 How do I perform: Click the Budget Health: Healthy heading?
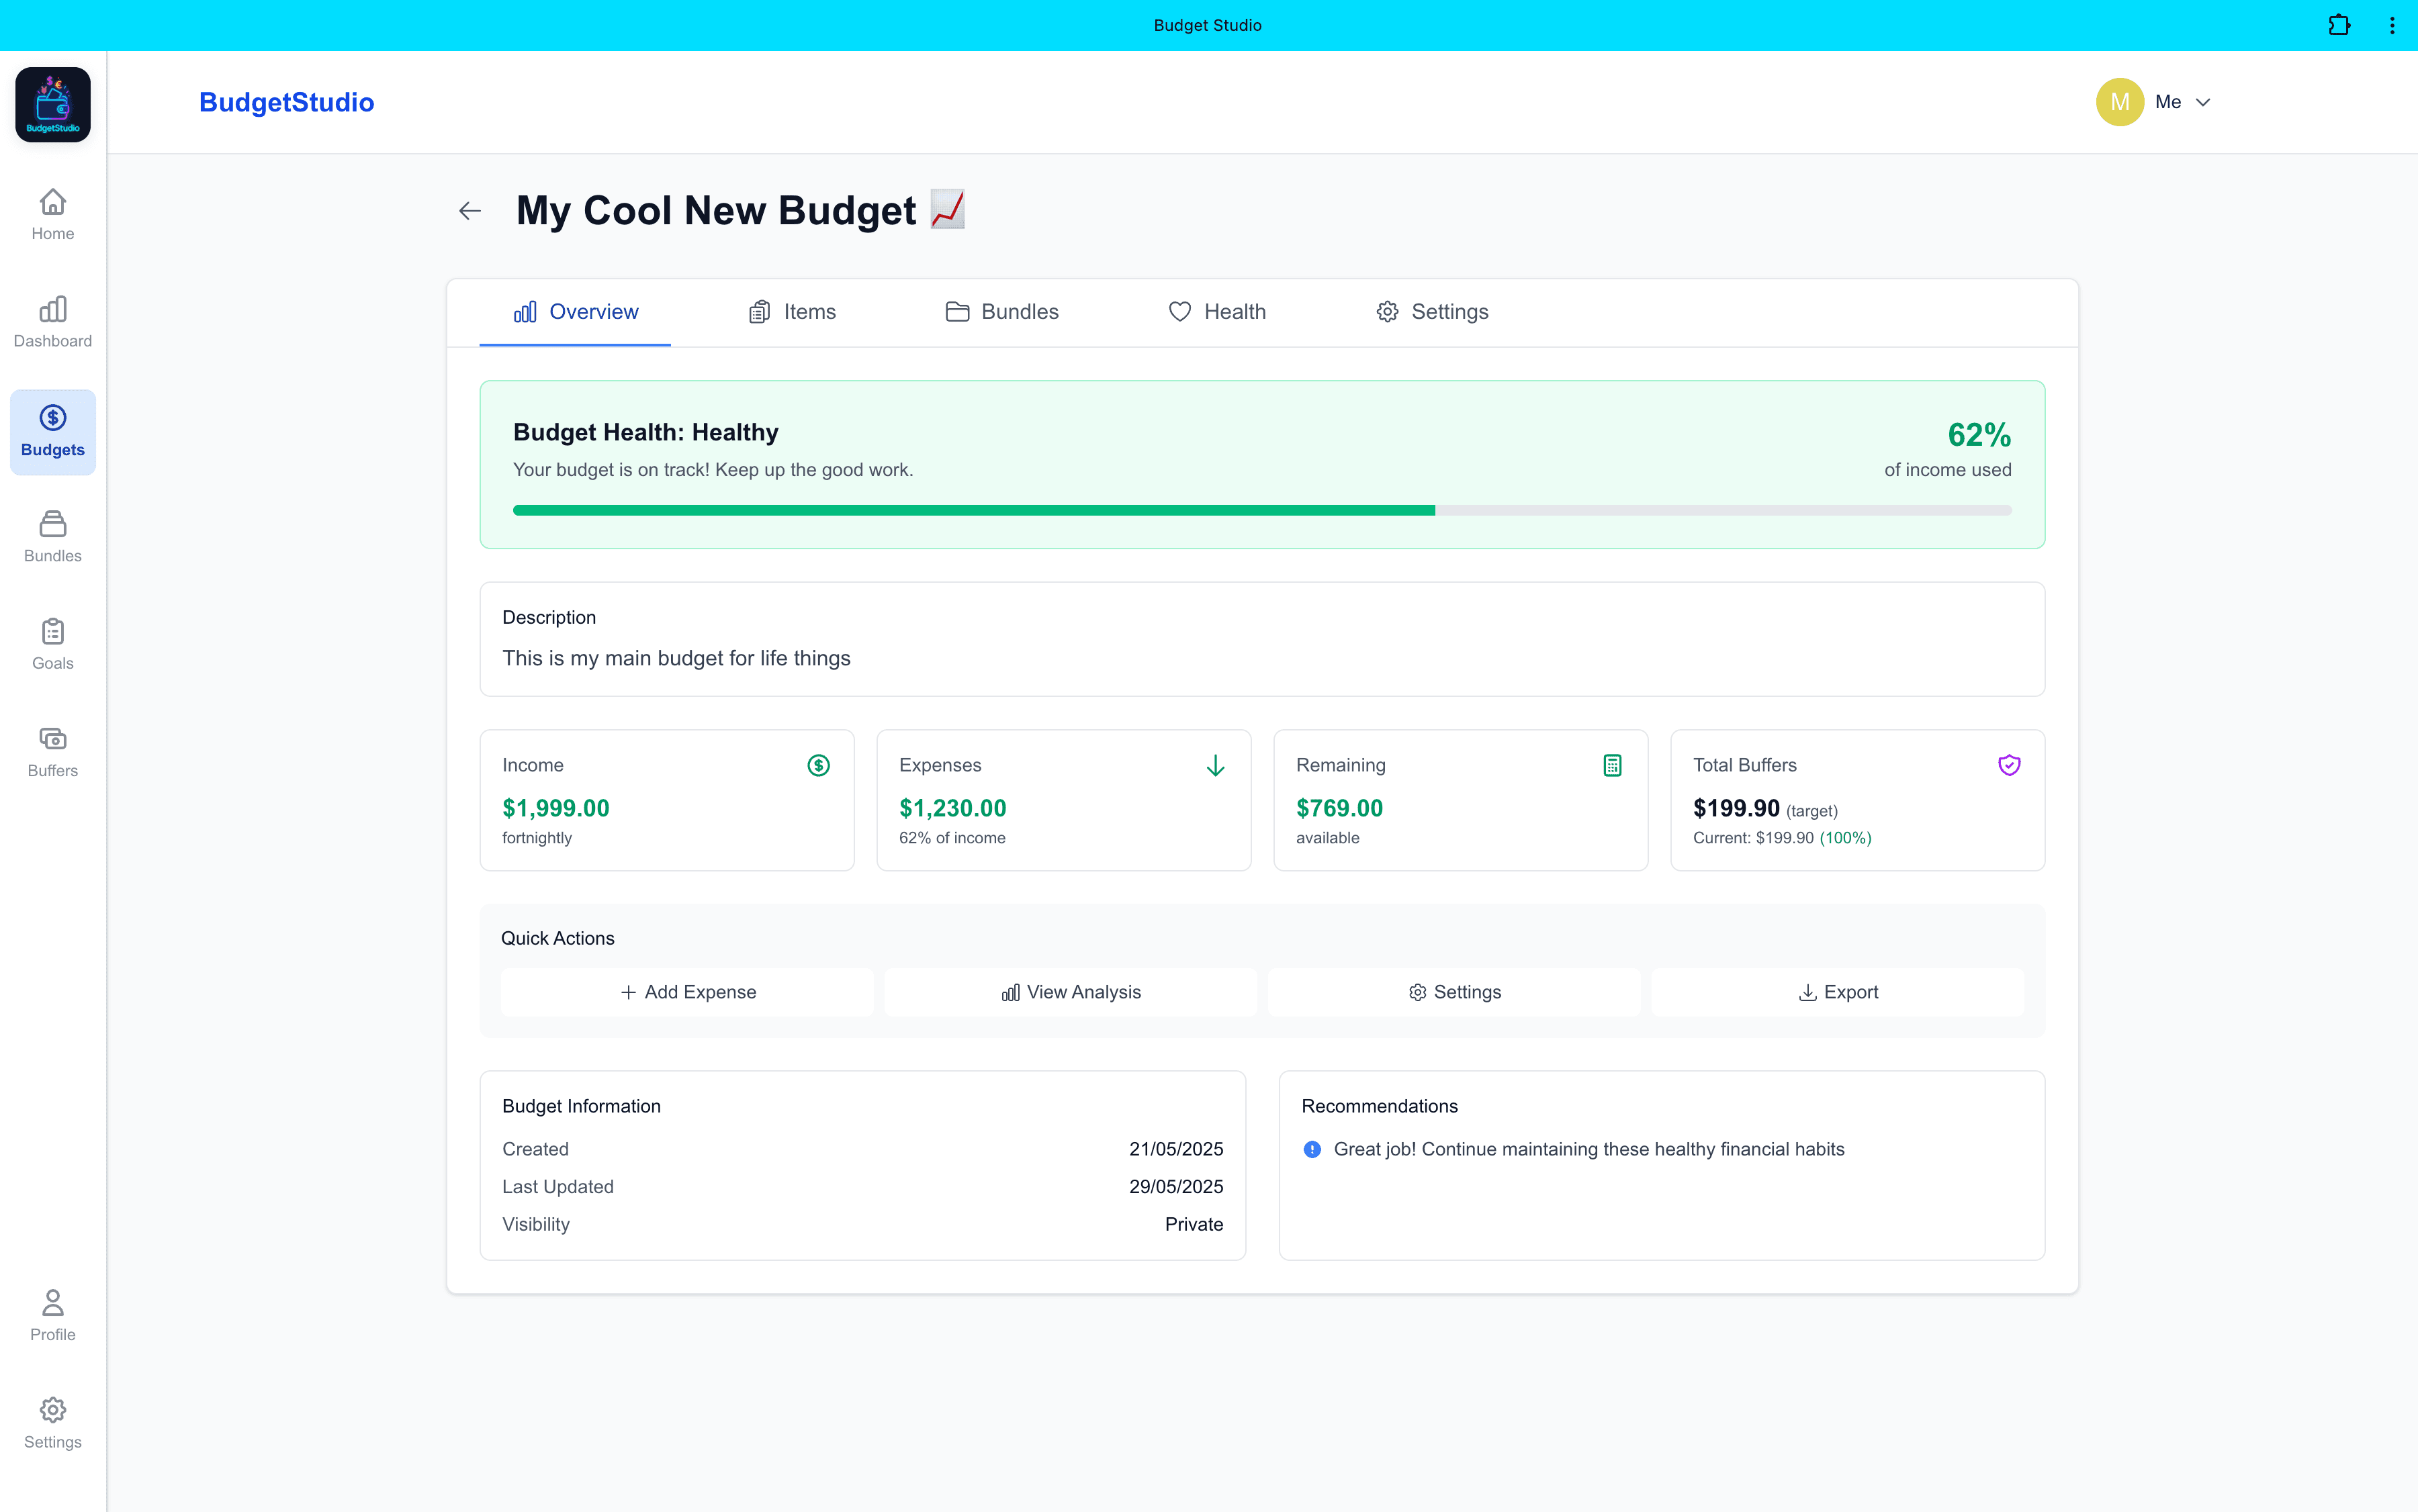tap(646, 432)
